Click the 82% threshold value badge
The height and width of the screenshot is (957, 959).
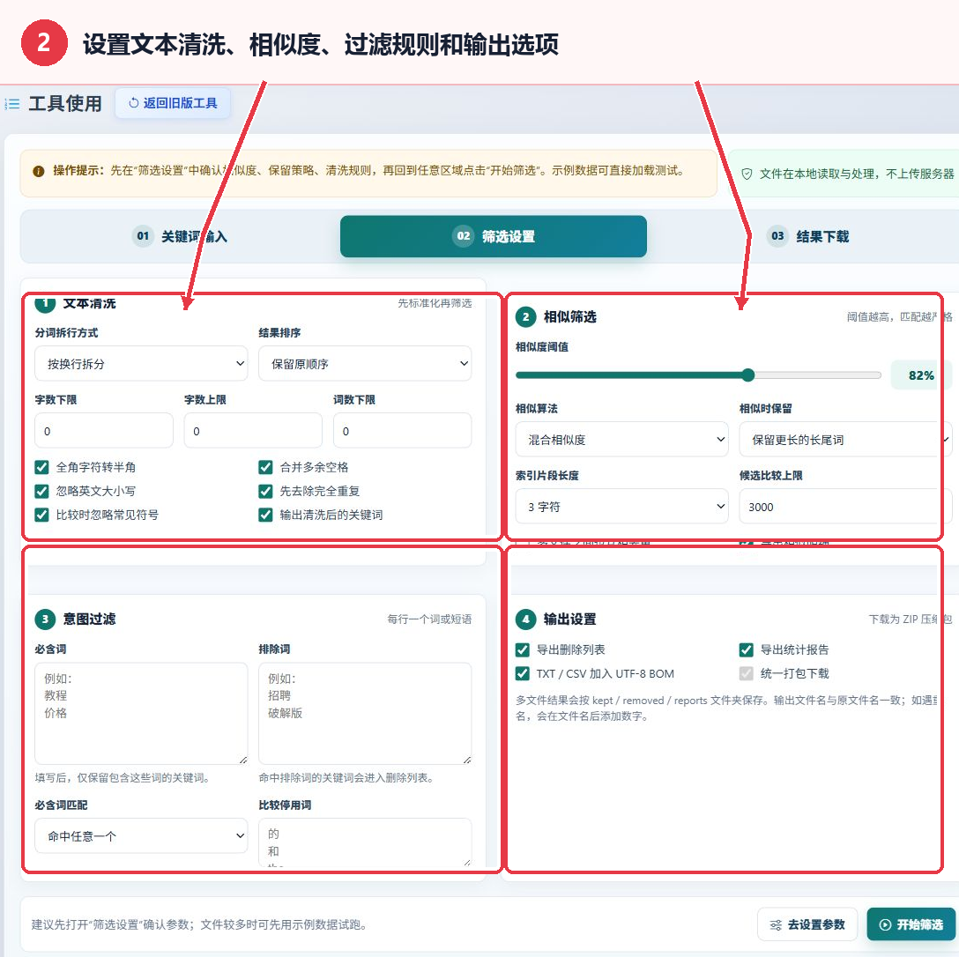coord(921,375)
